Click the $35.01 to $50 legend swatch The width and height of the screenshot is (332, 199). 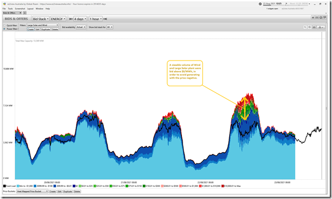95,186
